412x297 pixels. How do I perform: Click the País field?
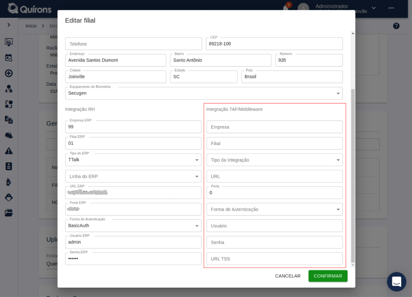(x=292, y=77)
